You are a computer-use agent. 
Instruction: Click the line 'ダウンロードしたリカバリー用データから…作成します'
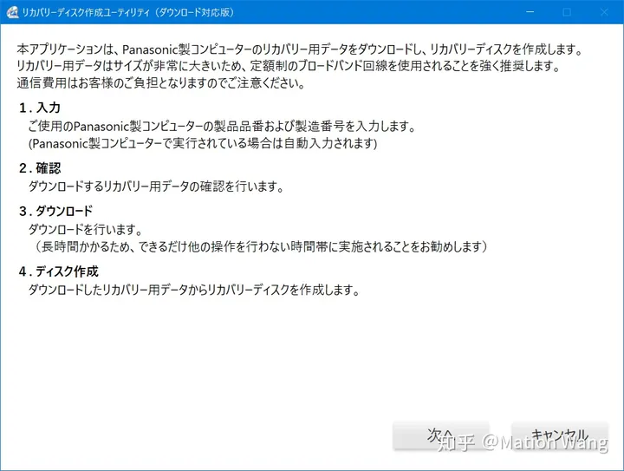click(x=194, y=290)
